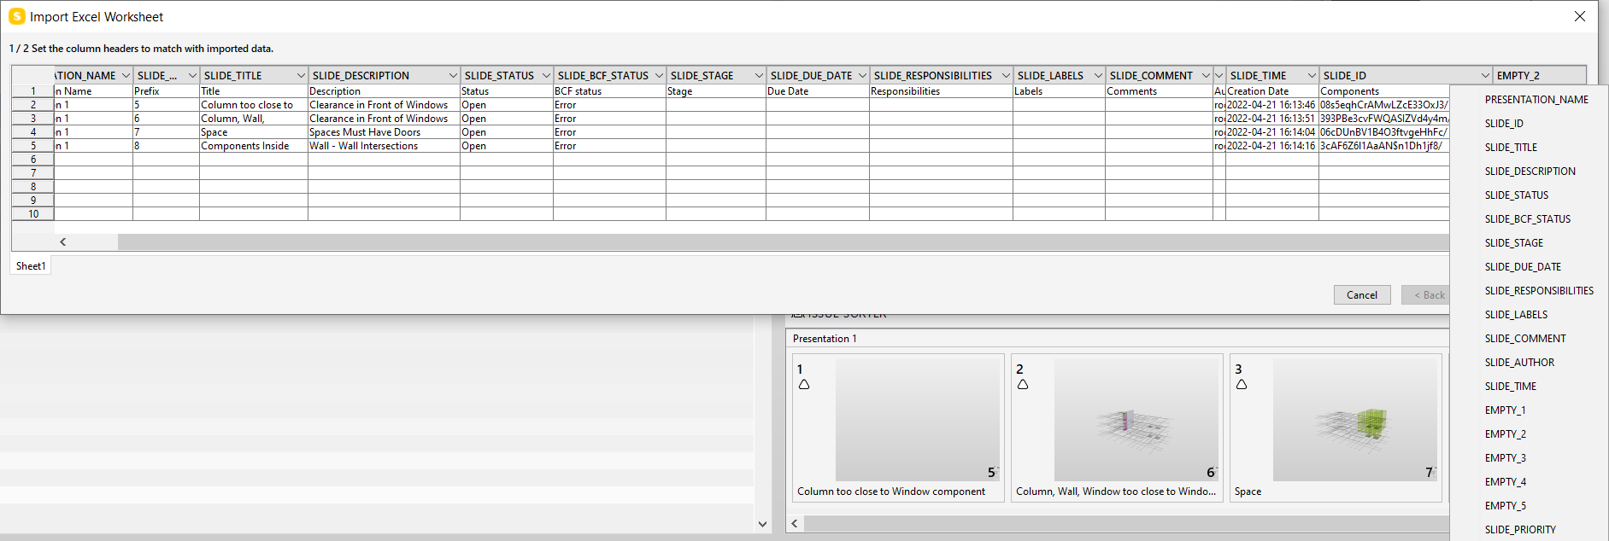Viewport: 1609px width, 541px height.
Task: Click the triangle icon on slide 1 thumbnail
Action: (804, 385)
